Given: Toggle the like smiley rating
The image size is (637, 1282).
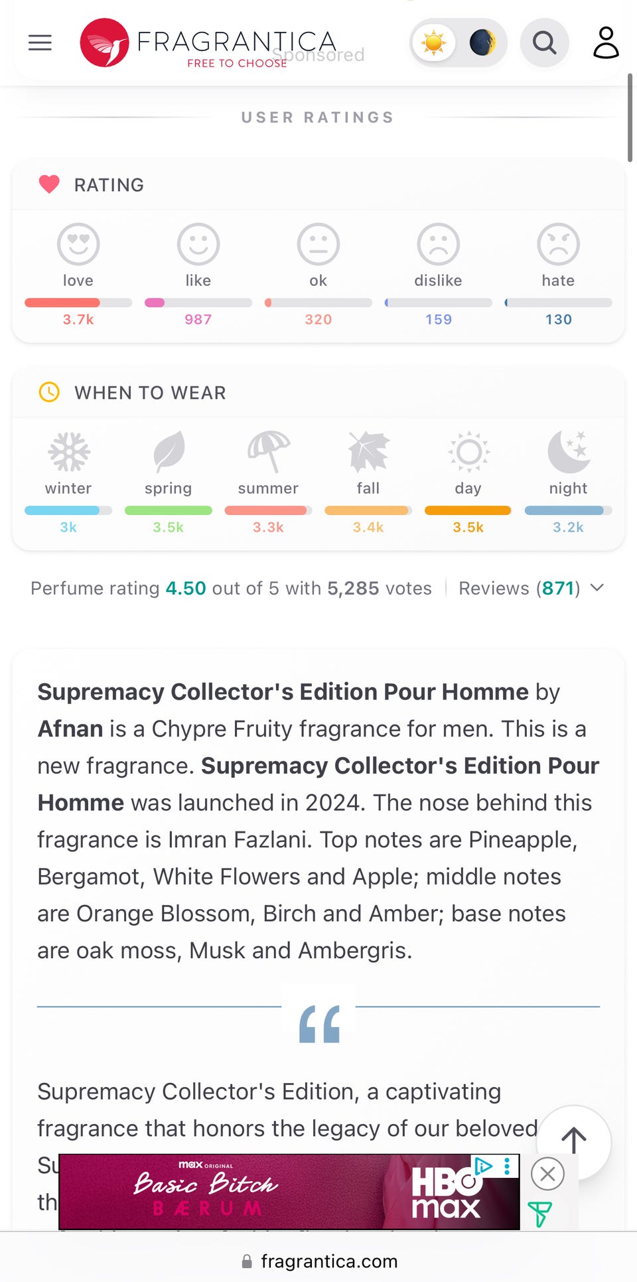Looking at the screenshot, I should tap(198, 244).
